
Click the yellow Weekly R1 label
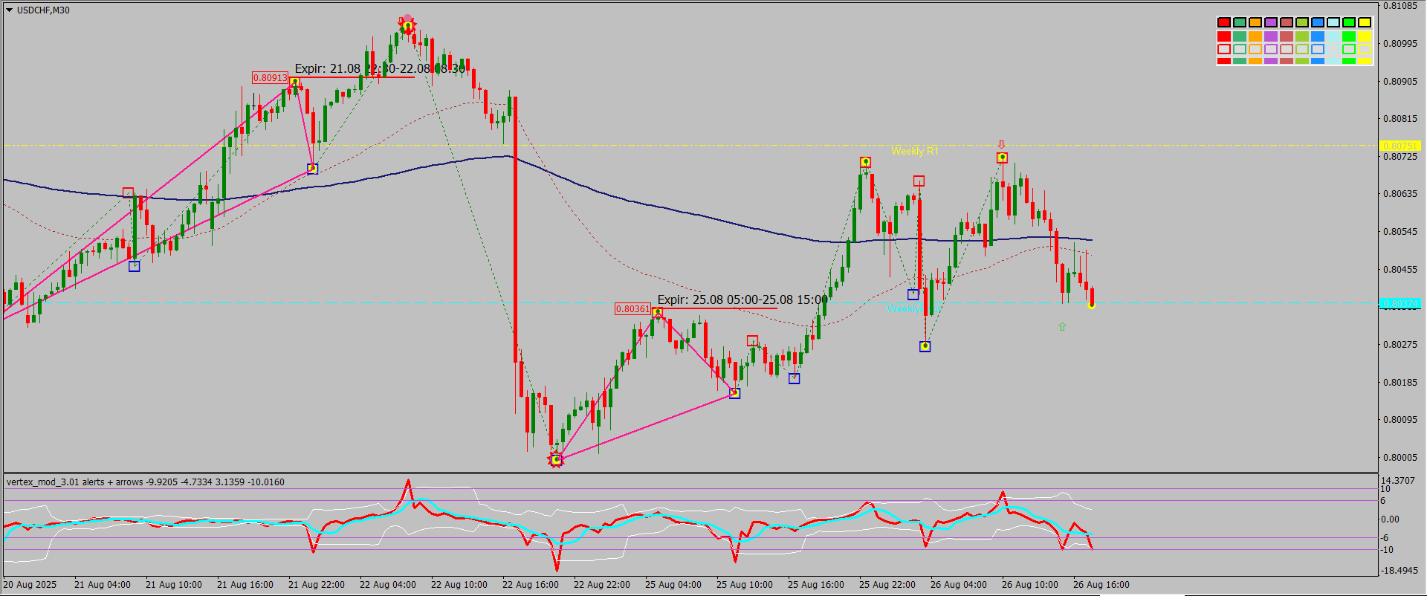915,152
